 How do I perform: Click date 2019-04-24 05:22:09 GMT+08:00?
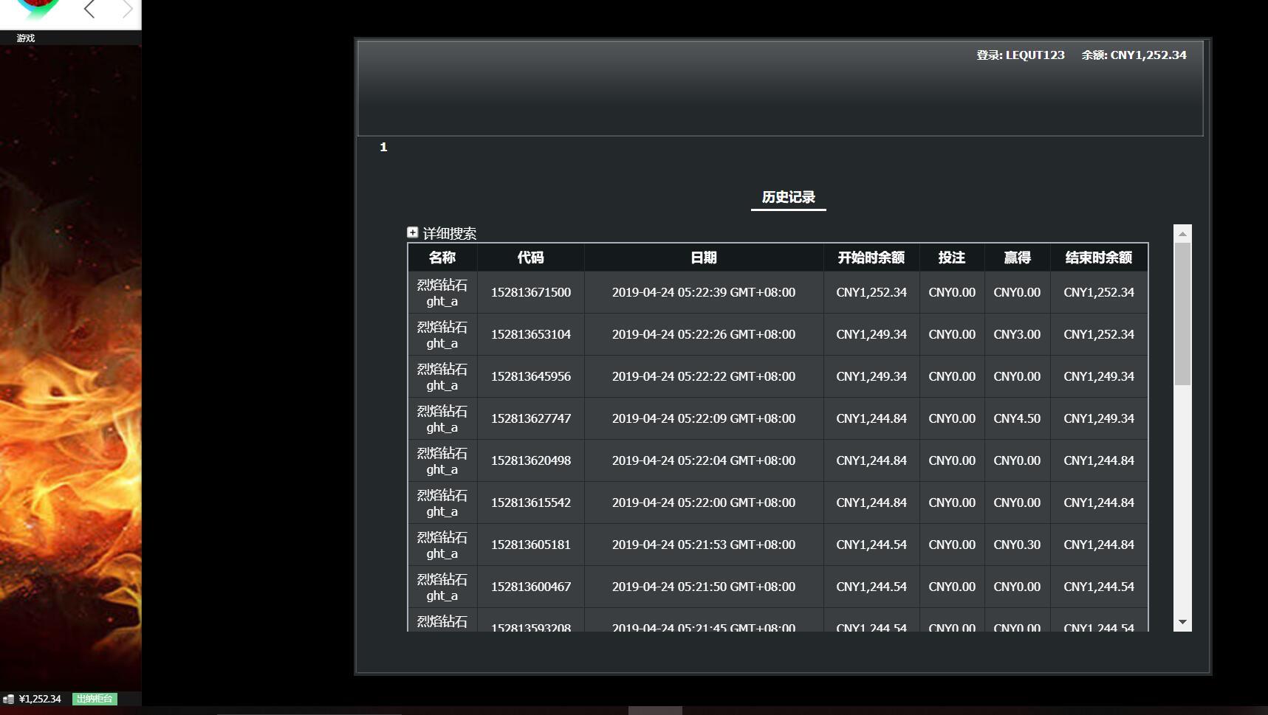tap(704, 418)
